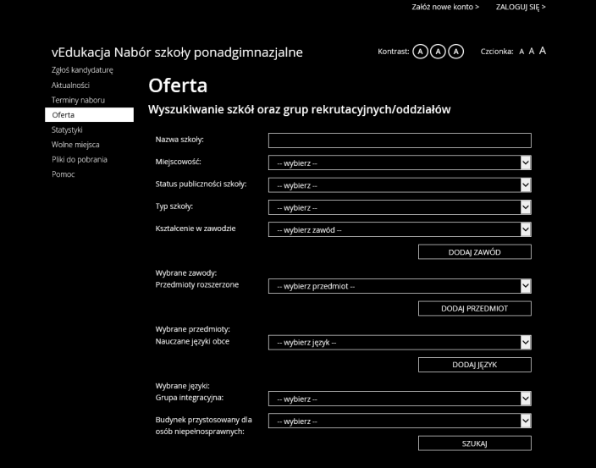
Task: Open the Status publiczności szkoły dropdown
Action: pos(400,185)
